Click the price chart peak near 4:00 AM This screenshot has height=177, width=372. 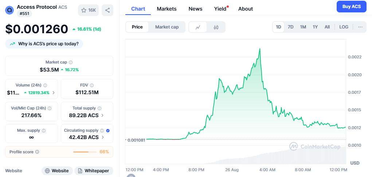(x=260, y=49)
